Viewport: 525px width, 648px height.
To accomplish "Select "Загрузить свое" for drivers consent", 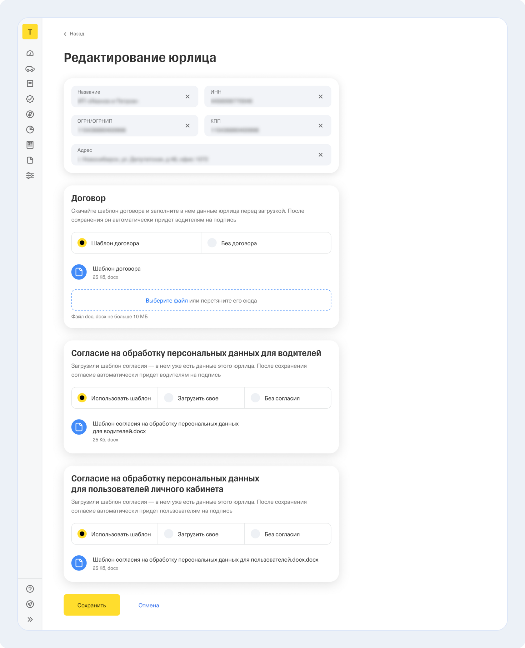I will [x=169, y=398].
